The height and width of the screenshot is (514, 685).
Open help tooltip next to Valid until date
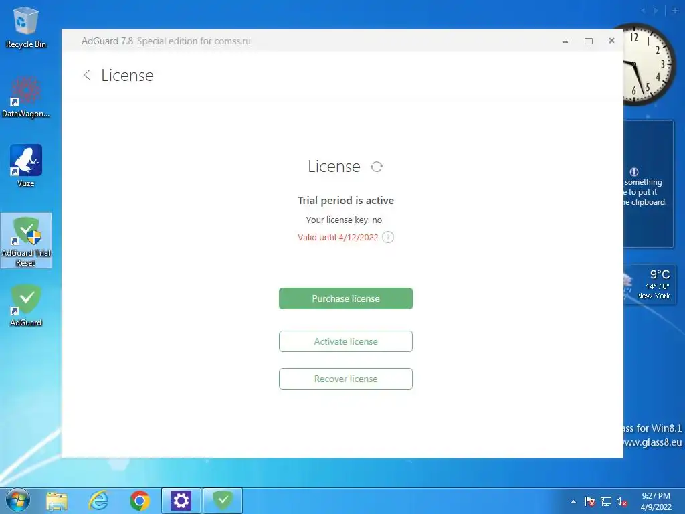coord(388,237)
